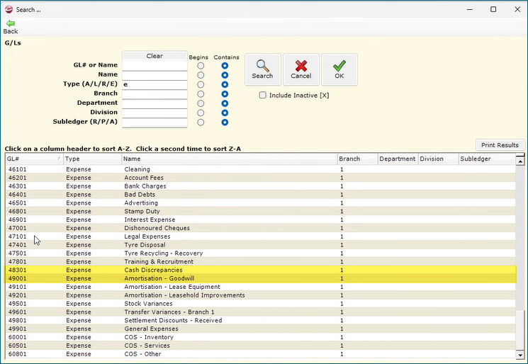
Task: Click the Name input field
Action: (x=155, y=74)
